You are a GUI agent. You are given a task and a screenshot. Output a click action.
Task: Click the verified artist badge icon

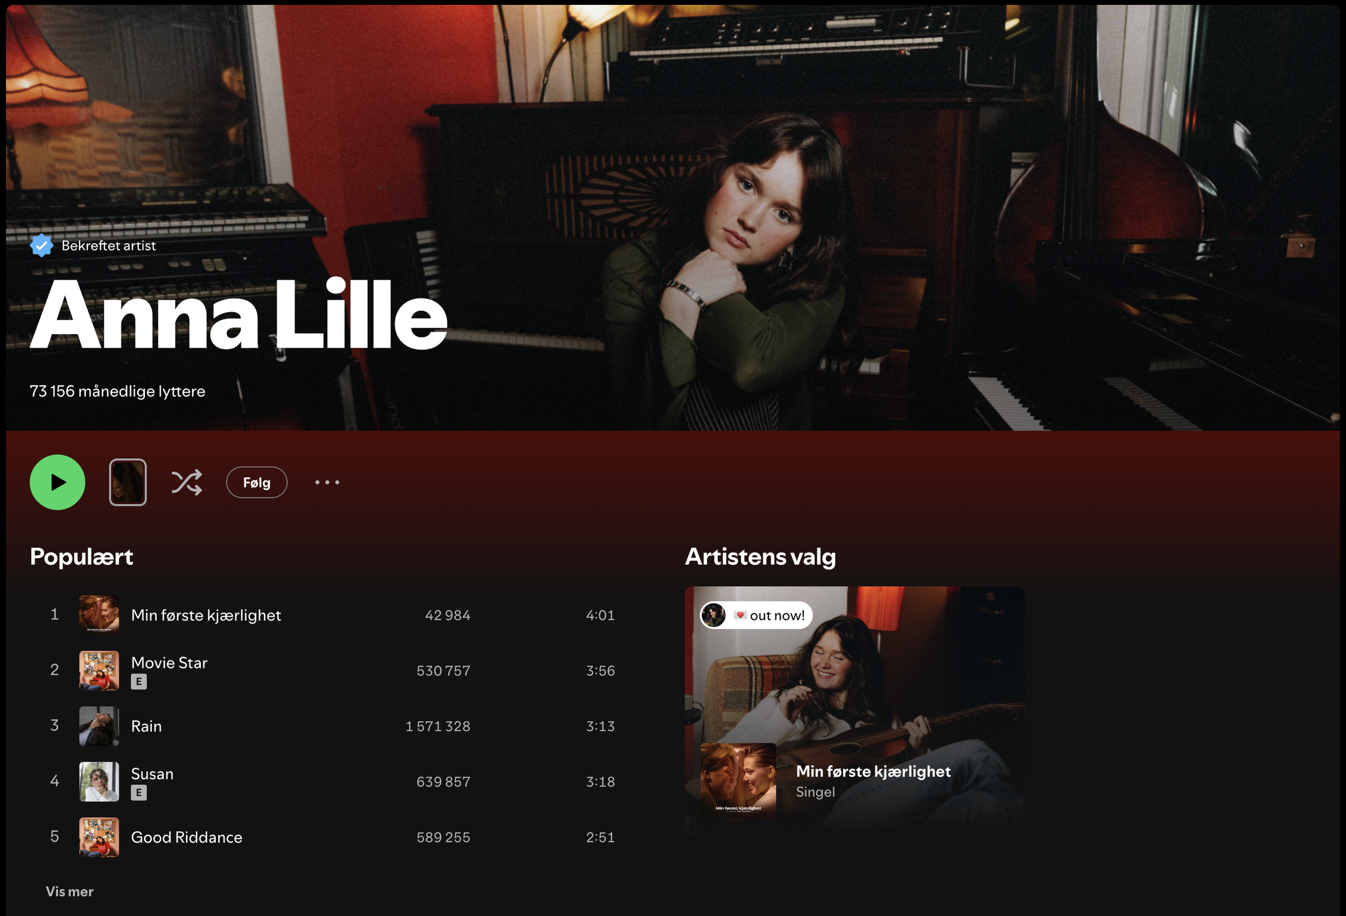[41, 245]
